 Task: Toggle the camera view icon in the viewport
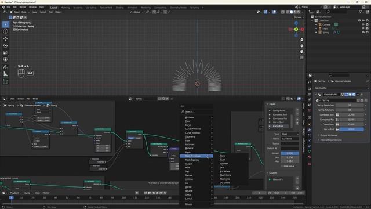pos(301,52)
